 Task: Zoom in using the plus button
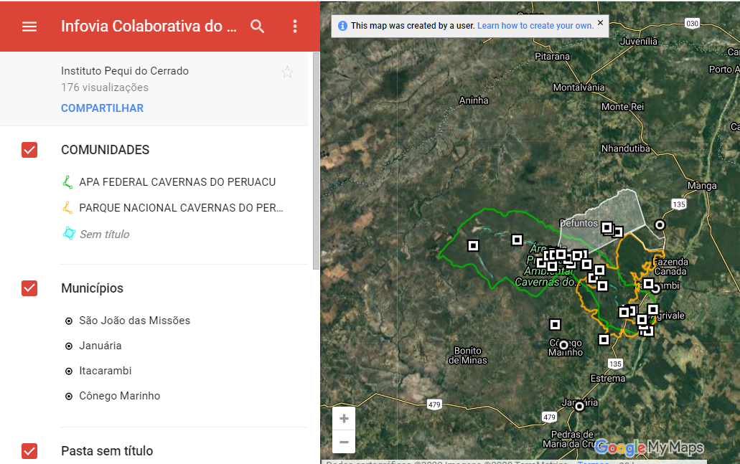point(344,418)
